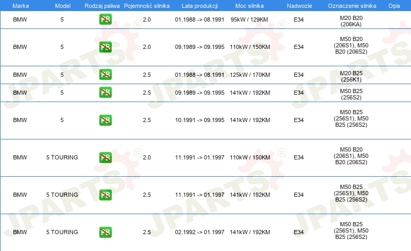This screenshot has width=411, height=251.
Task: Click the BMW cell in the 125kW row
Action: (x=20, y=75)
